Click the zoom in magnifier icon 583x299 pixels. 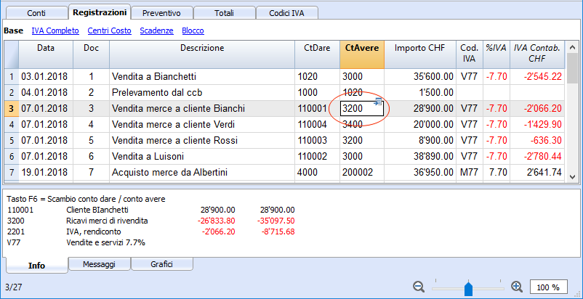(x=517, y=287)
